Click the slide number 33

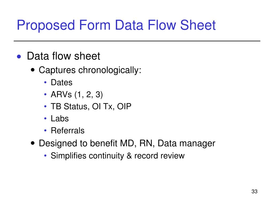(254, 191)
